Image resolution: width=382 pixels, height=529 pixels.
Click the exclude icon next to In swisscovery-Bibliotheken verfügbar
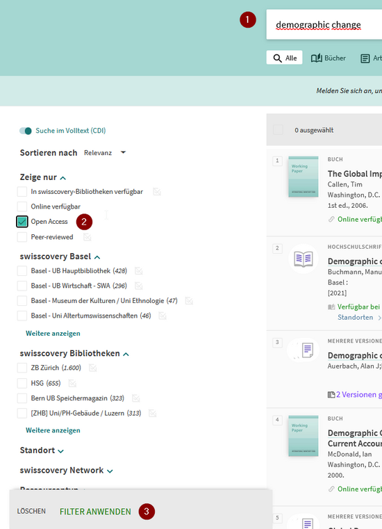pyautogui.click(x=157, y=192)
